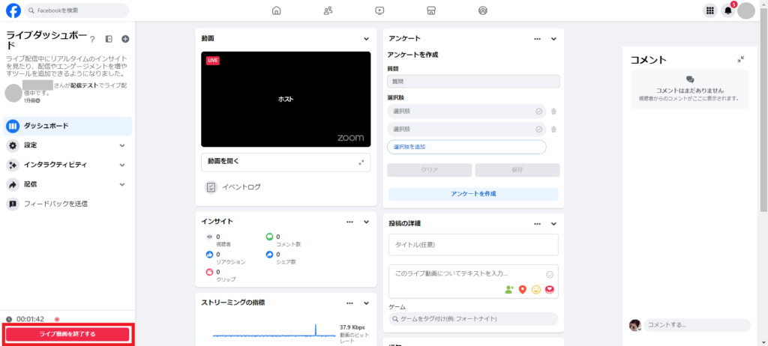Collapse the 動画 panel with chevron

[x=366, y=39]
